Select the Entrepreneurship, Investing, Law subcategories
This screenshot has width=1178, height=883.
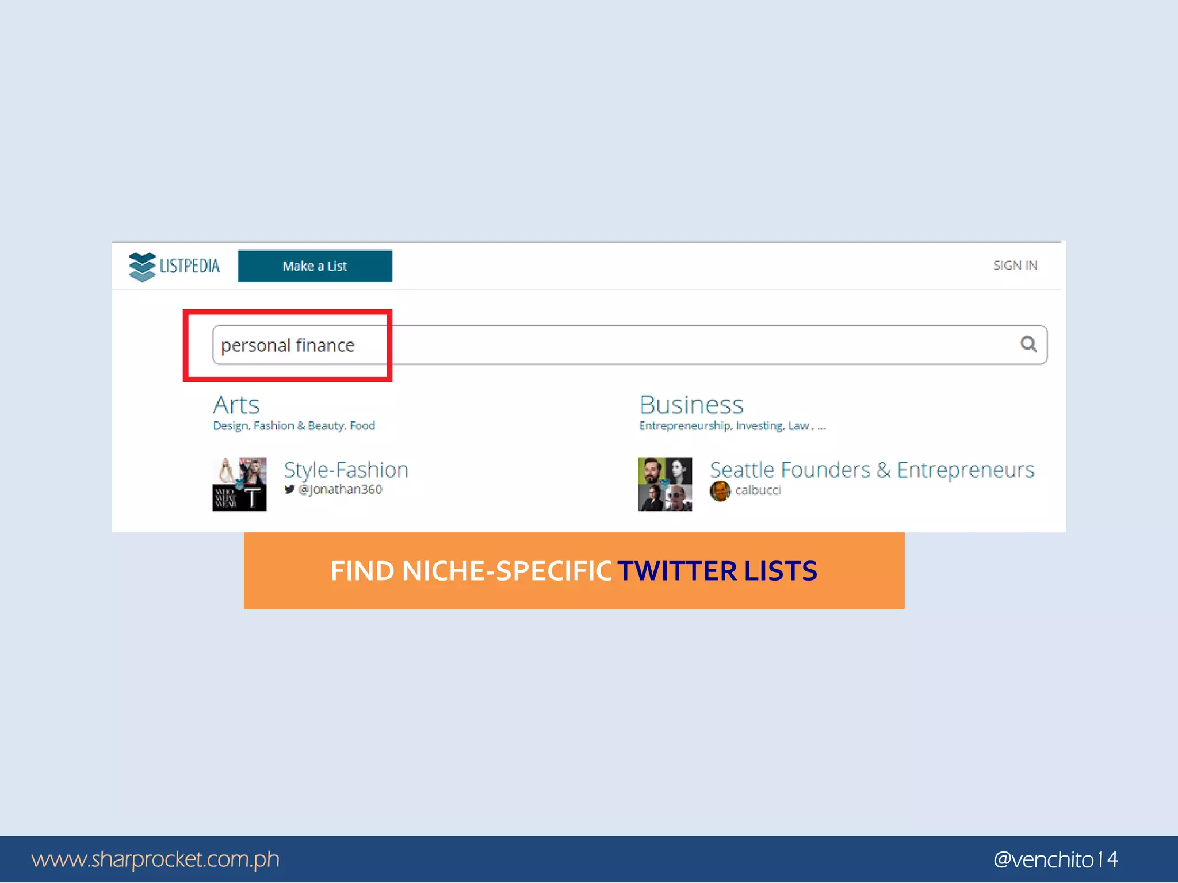point(732,426)
